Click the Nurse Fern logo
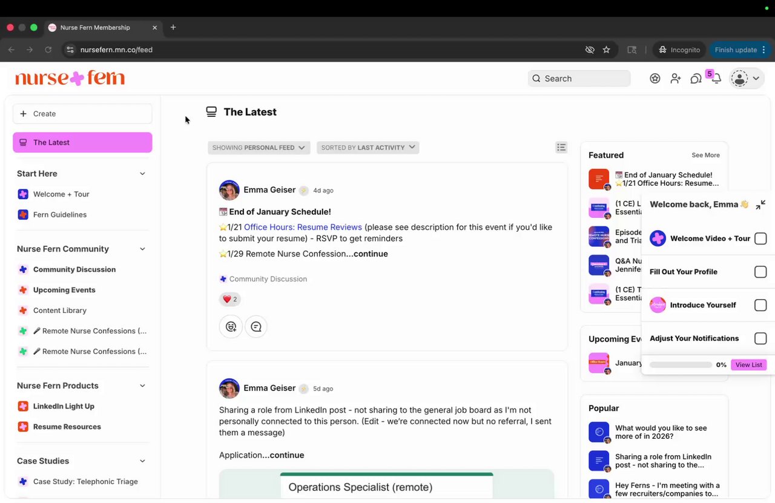Viewport: 775px width, 503px height. (x=70, y=78)
